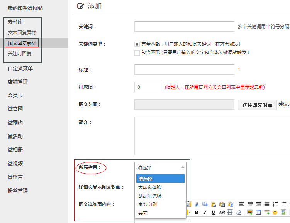Insert a smiley emoticon
The image size is (290, 223).
275,212
